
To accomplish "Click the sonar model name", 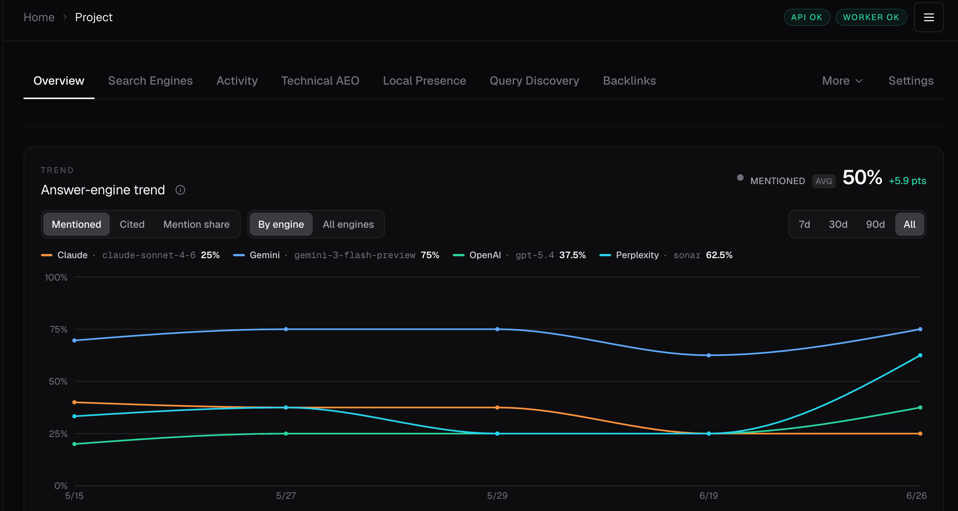I will (x=687, y=255).
